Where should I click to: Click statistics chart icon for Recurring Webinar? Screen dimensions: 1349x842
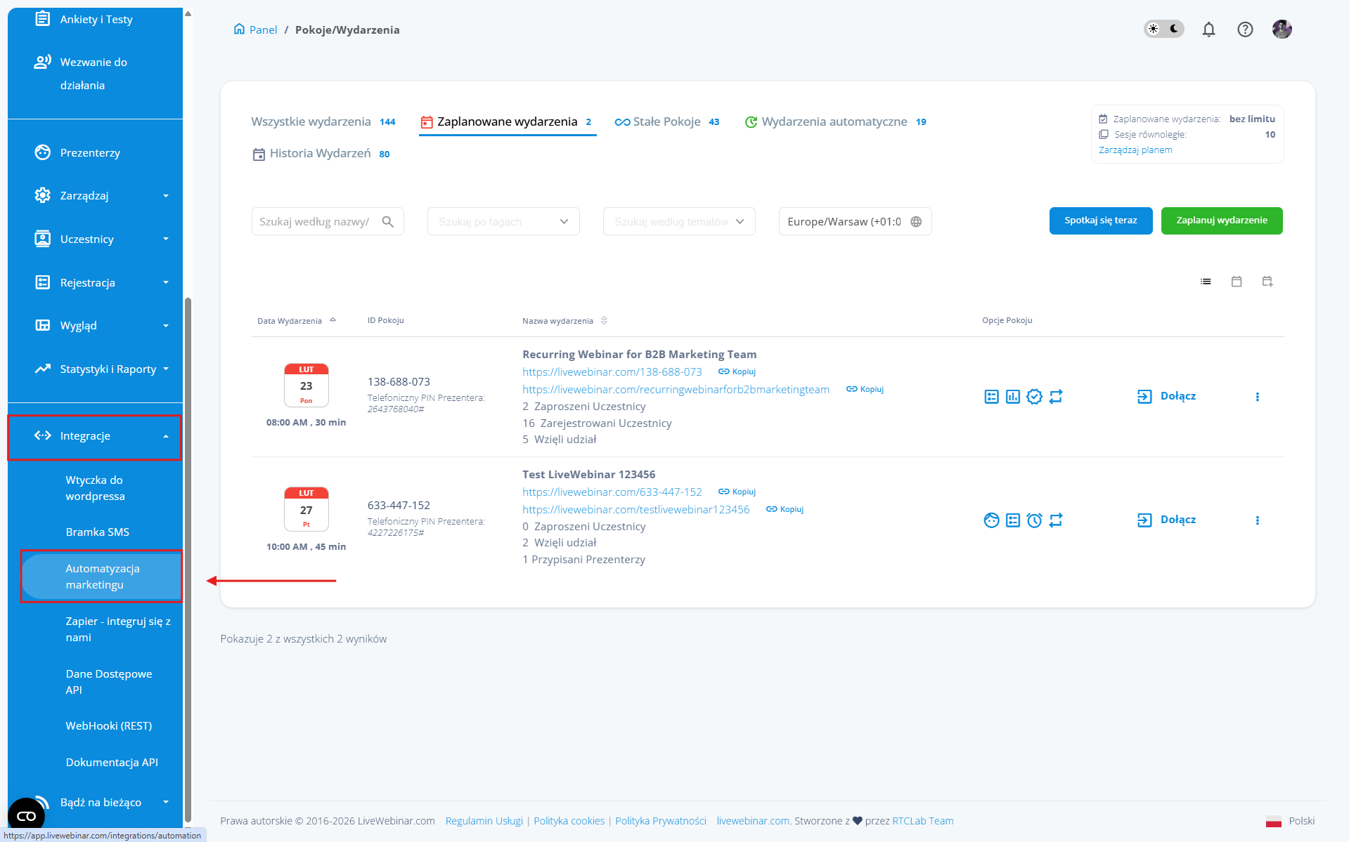coord(1012,397)
